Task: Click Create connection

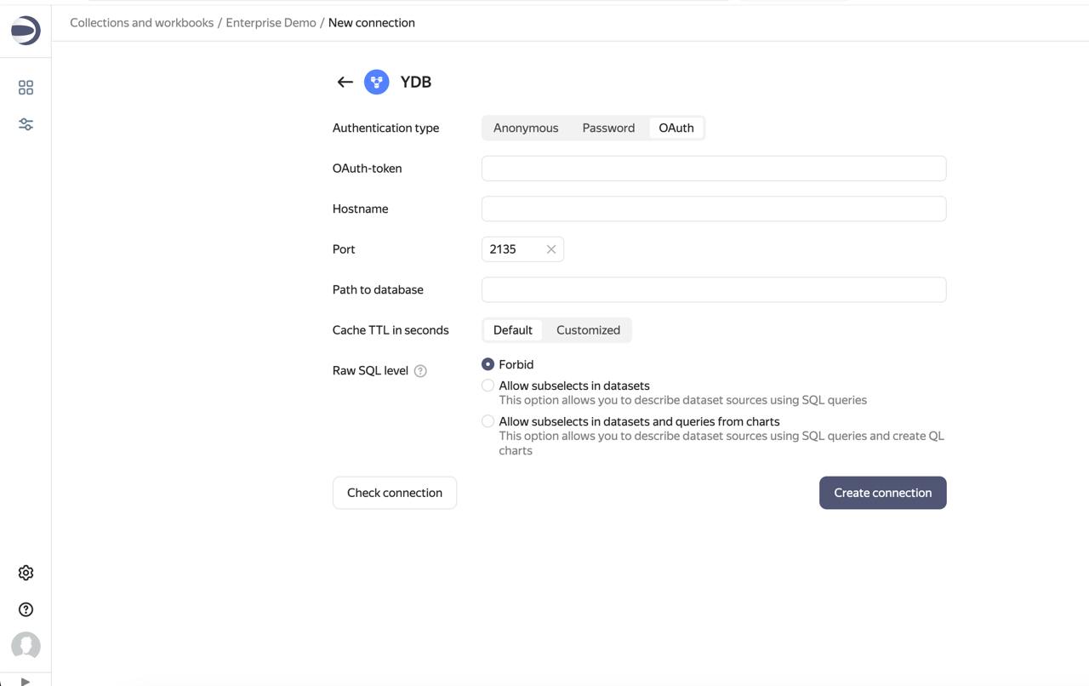Action: (x=882, y=492)
